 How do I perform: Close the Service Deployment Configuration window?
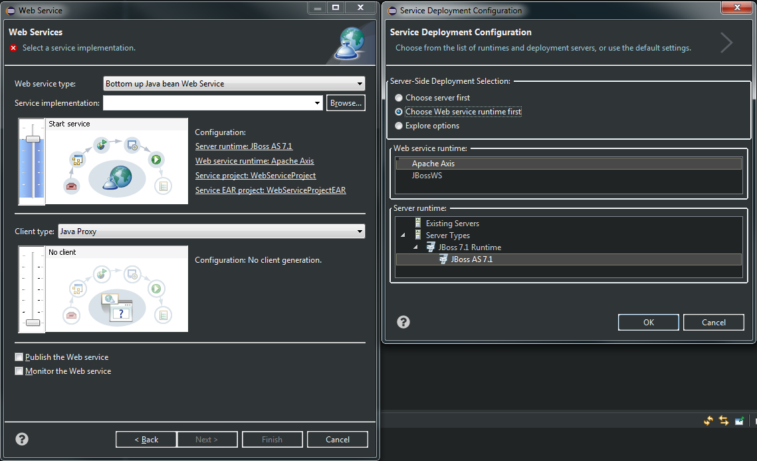737,7
